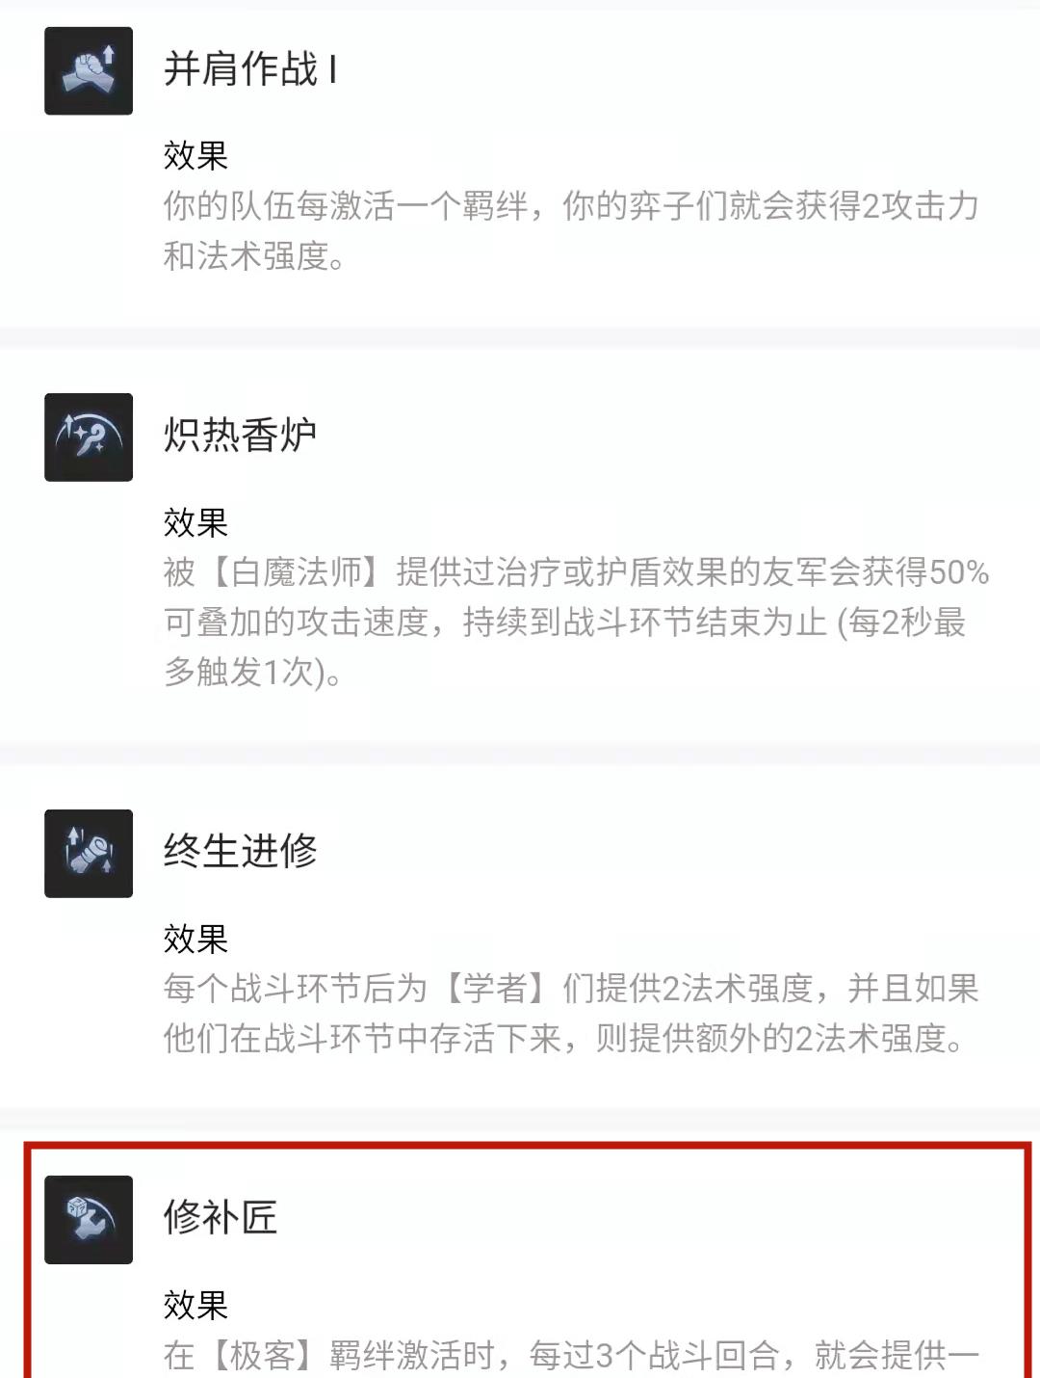Open the 并肩作战 I title
The image size is (1040, 1378).
point(250,69)
